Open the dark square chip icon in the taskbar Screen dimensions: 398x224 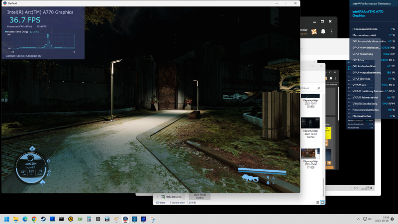point(98,219)
